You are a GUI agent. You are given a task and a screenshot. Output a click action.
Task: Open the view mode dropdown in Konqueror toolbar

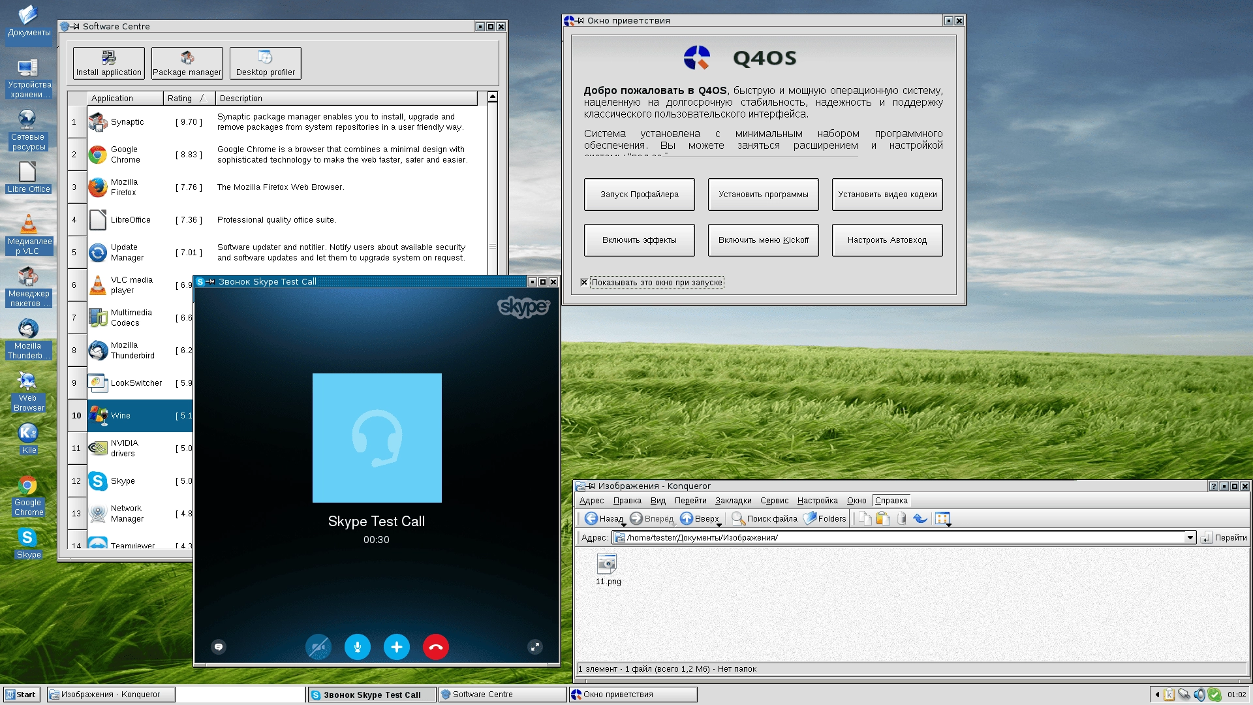click(x=942, y=519)
